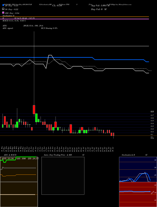
Task: Click the 'BUY Slowing @ 0%' signal text
Action: (x=49, y=28)
